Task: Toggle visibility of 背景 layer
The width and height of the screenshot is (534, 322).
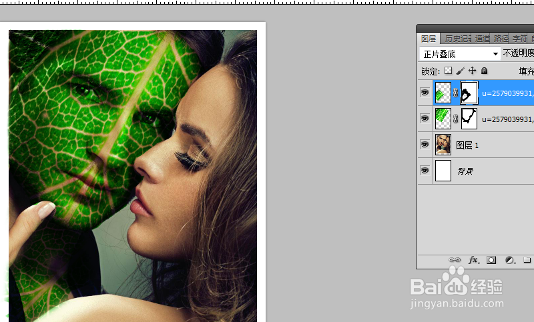Action: point(425,171)
